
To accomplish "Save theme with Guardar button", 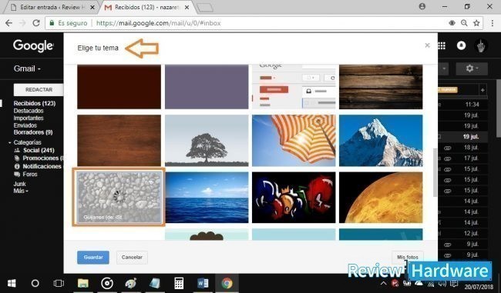I will point(93,258).
